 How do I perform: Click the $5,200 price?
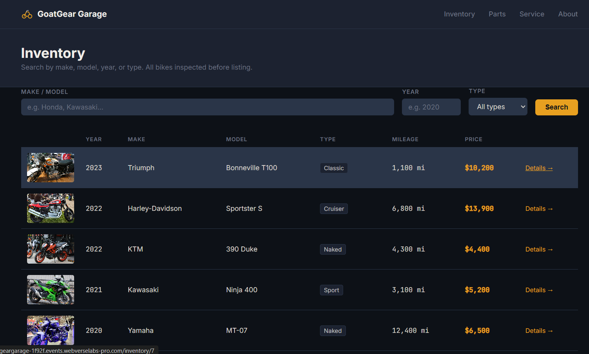(x=477, y=290)
